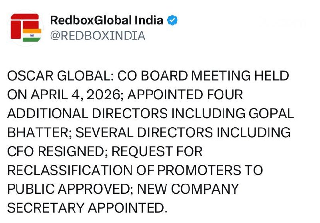Click the "SECRETARY APPOINTED." closing text
The width and height of the screenshot is (320, 223).
[86, 207]
